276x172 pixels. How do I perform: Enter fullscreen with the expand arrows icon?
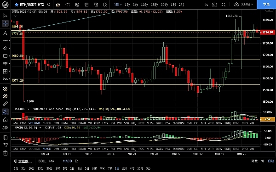[224, 5]
